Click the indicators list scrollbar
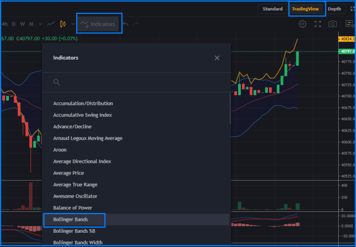 230,109
